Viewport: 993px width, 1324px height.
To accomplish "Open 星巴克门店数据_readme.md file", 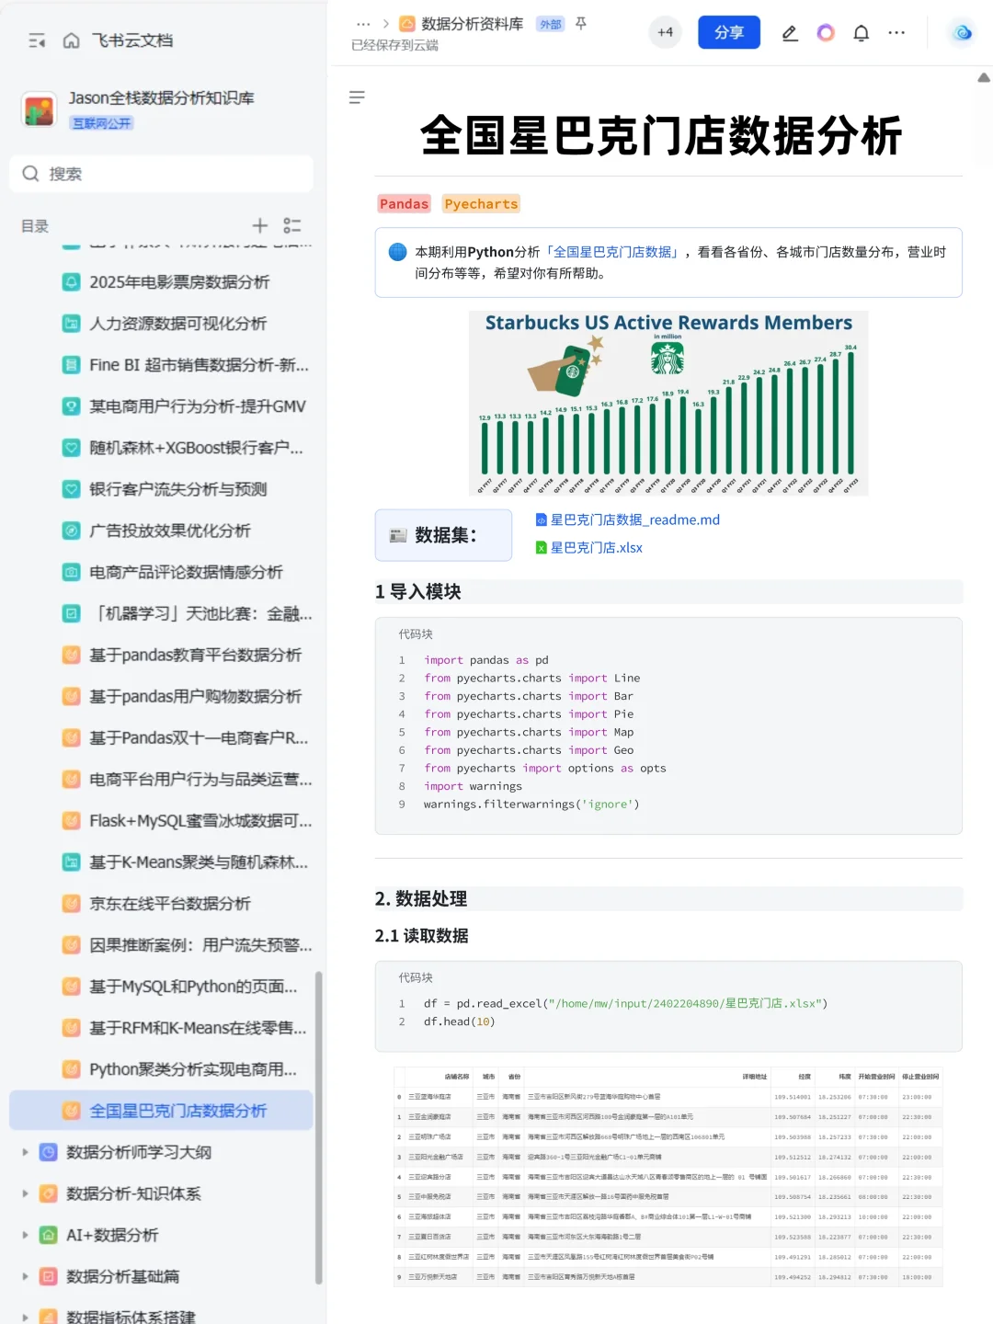I will (x=628, y=520).
